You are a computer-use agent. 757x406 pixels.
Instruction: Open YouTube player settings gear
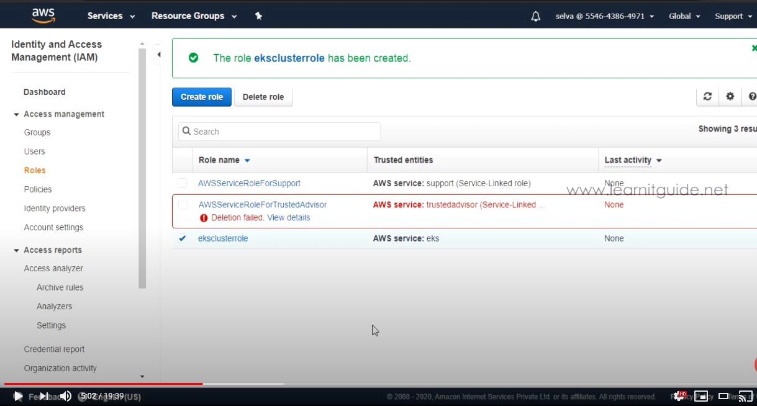(x=679, y=396)
